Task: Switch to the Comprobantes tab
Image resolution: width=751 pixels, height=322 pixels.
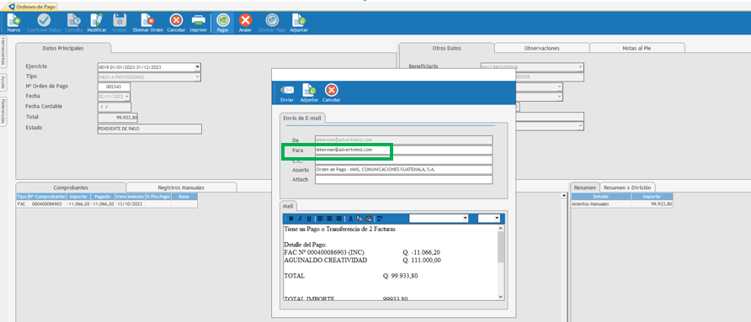Action: 71,188
